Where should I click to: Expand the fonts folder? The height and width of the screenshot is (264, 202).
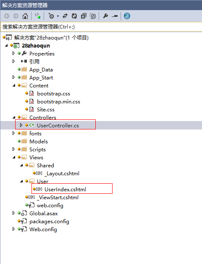(13, 133)
